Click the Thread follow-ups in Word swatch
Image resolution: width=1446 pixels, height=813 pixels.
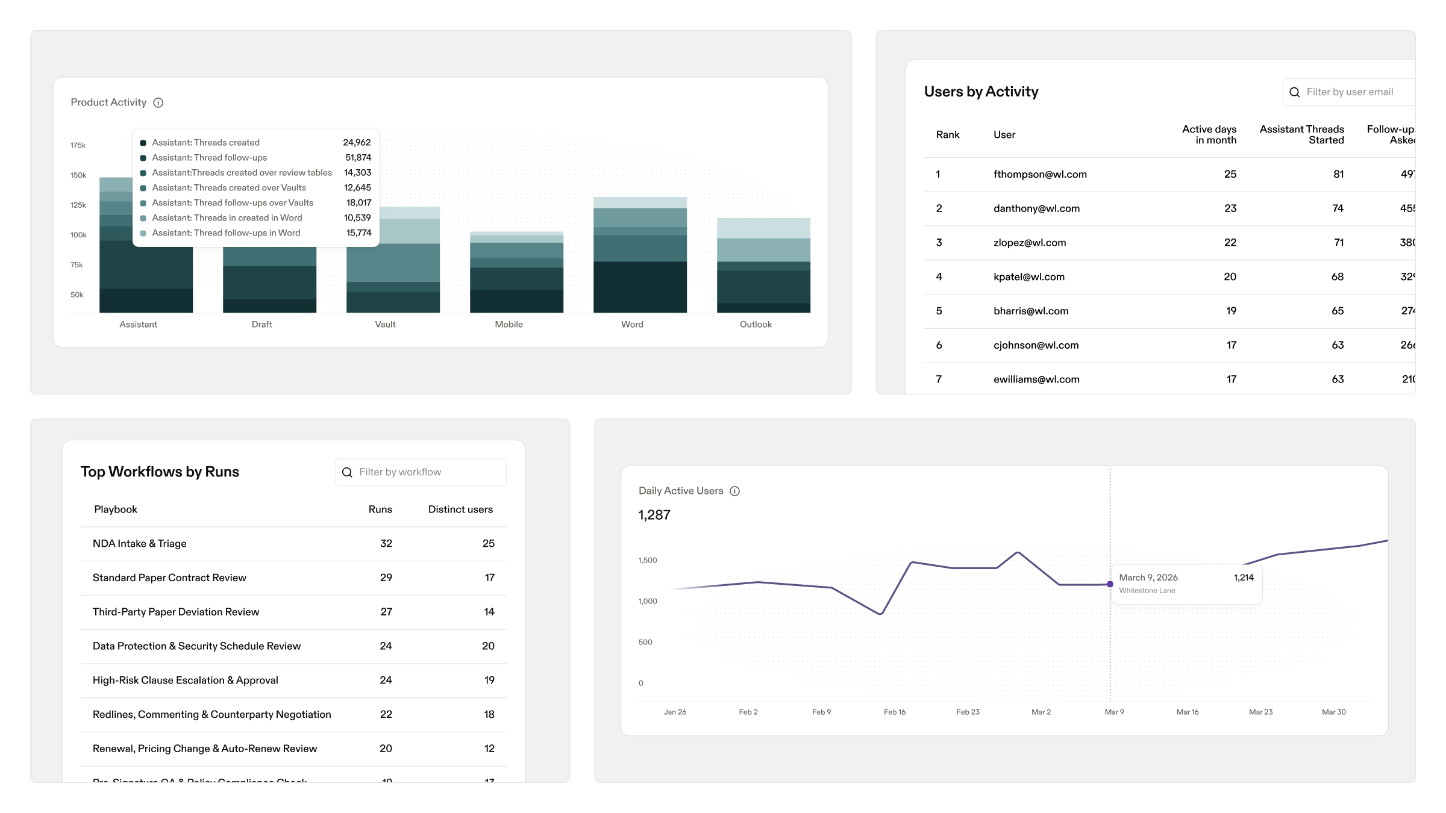[143, 234]
